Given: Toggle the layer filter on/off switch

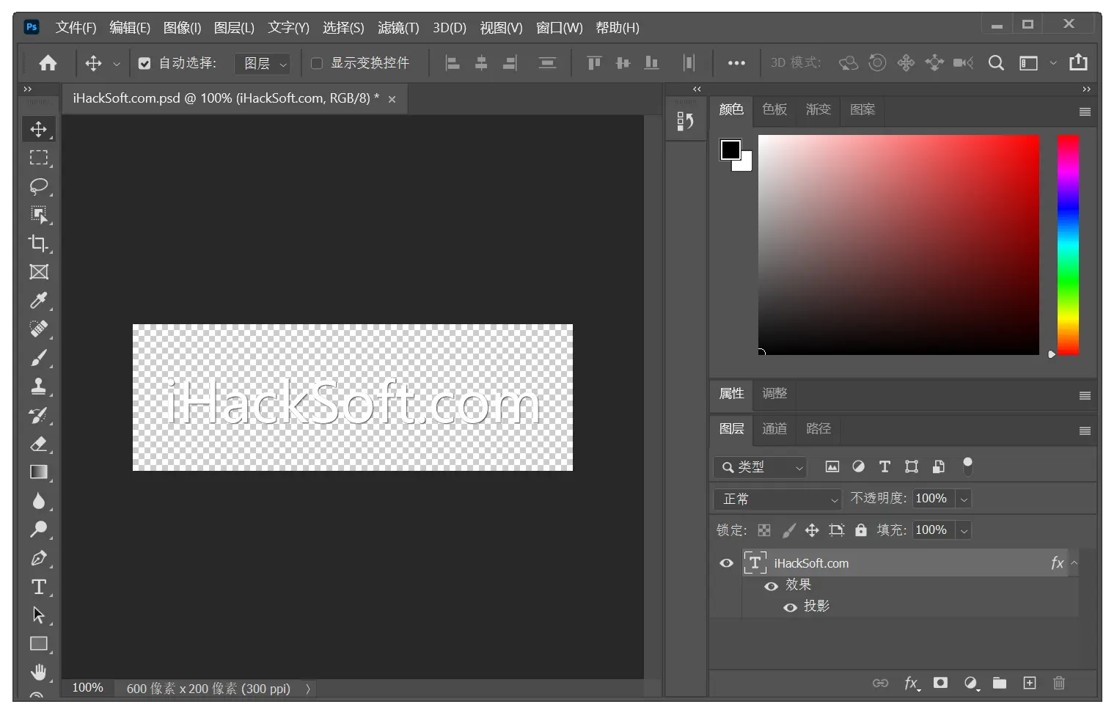Looking at the screenshot, I should (967, 466).
